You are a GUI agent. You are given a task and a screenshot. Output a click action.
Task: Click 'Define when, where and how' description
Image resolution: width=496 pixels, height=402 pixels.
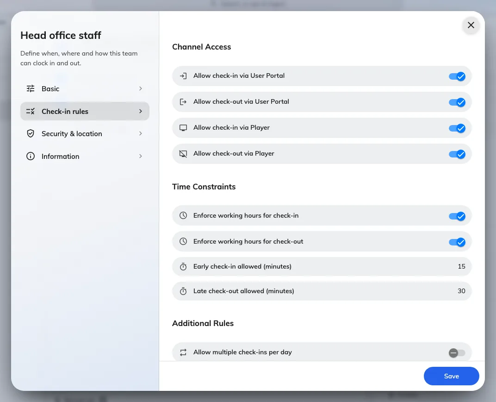(79, 58)
